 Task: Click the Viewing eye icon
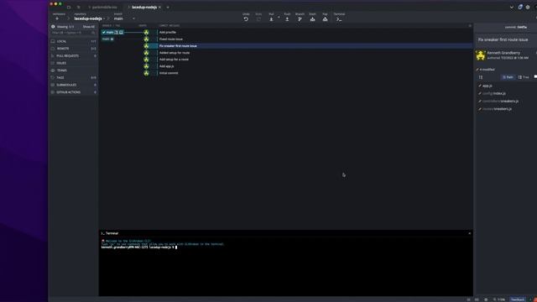(x=53, y=27)
